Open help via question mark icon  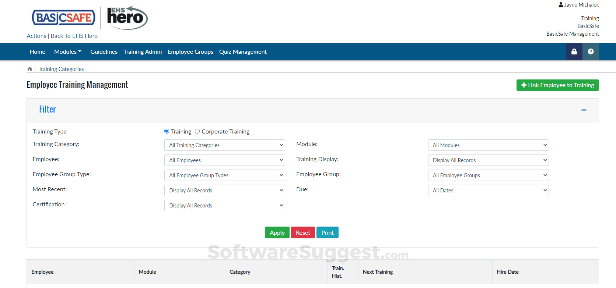pos(591,51)
